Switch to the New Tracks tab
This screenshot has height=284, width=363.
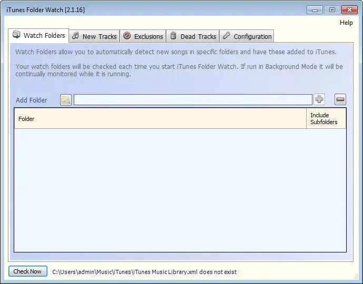click(x=94, y=36)
